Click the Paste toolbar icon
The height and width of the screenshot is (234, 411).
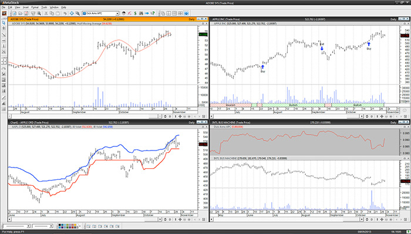pos(58,13)
